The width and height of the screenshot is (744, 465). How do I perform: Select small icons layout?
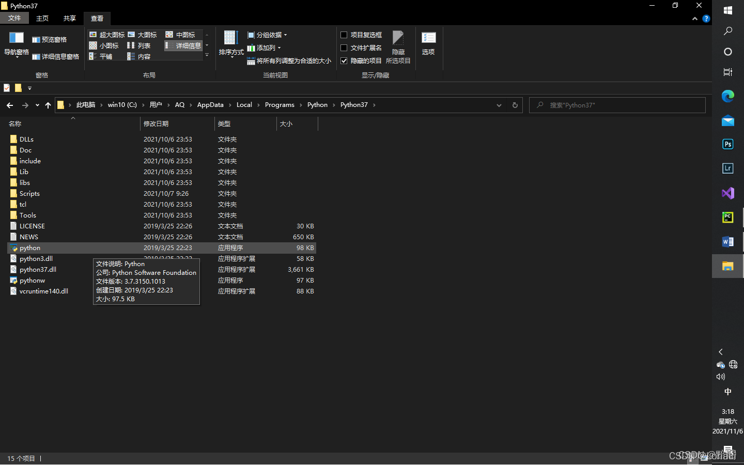click(x=104, y=45)
